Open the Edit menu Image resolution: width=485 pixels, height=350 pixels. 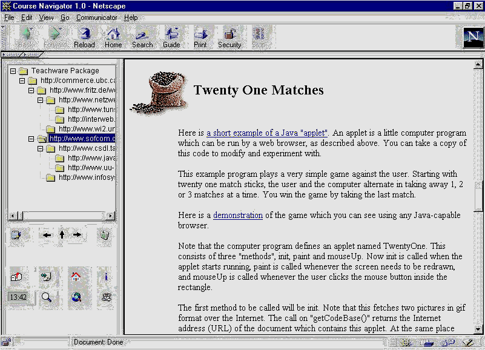tap(27, 18)
